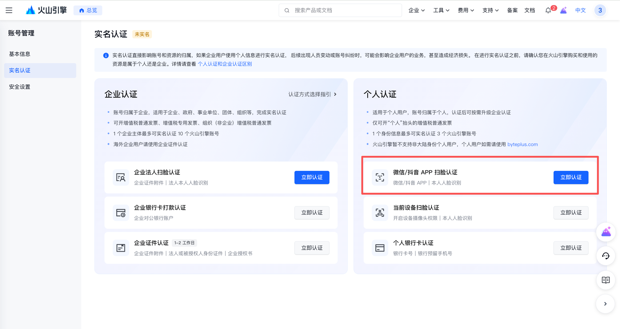Expand the 支持 dropdown menu
Image resolution: width=620 pixels, height=329 pixels.
point(490,10)
